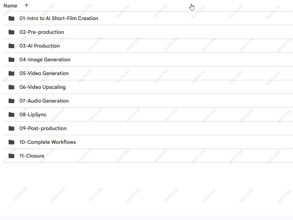Click the 07-Audio Generation folder icon
Screen dimensions: 293x220
11,101
